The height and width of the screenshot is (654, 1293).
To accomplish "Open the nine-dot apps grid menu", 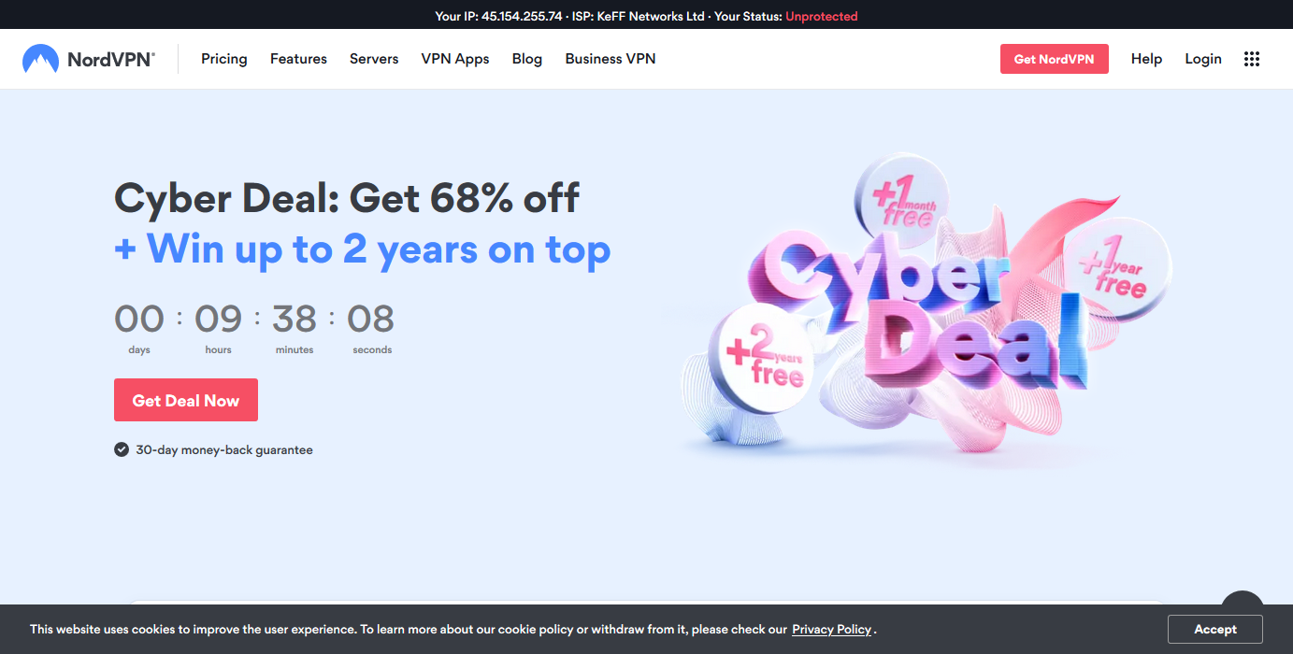I will pos(1252,59).
